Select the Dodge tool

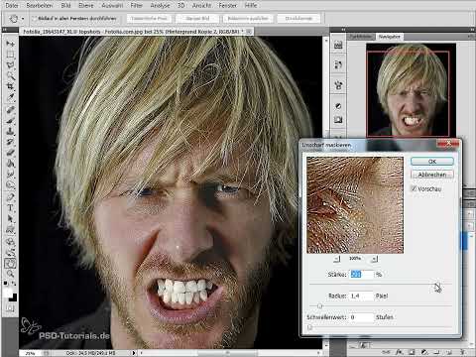[x=10, y=185]
